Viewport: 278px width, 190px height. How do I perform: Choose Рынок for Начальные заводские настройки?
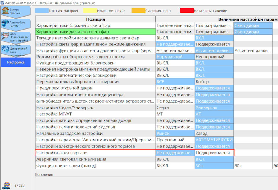pos(175,134)
